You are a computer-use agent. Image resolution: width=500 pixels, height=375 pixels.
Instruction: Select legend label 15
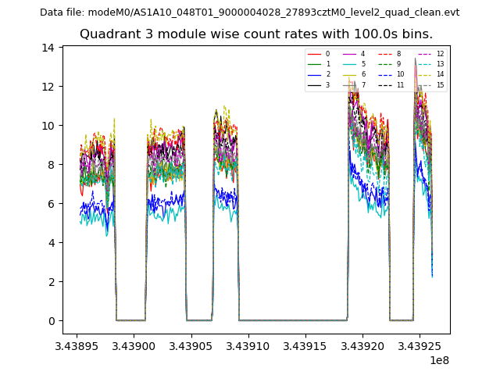pos(440,84)
